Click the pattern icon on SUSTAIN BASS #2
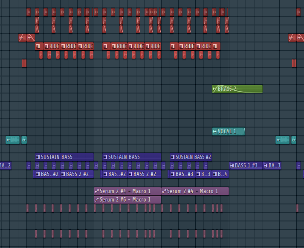Image resolution: width=304 pixels, height=248 pixels. click(x=173, y=157)
